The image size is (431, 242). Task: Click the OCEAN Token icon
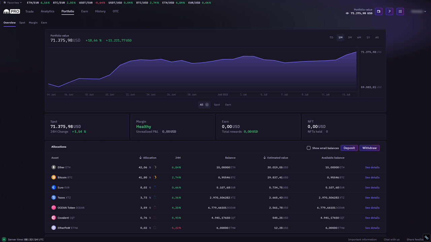tap(54, 207)
